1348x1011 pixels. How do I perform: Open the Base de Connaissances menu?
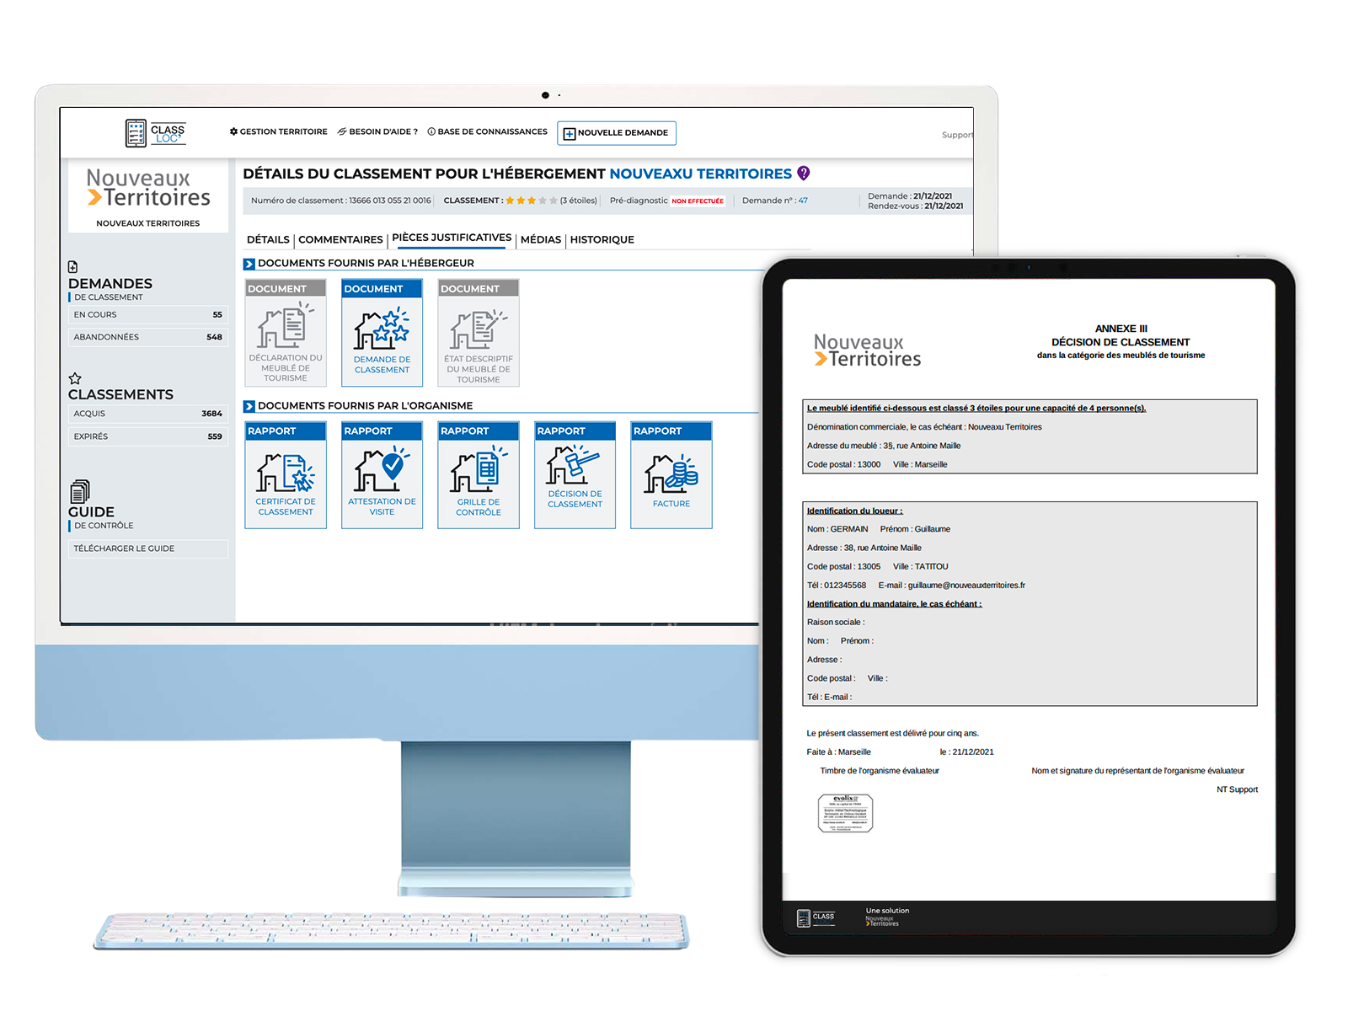[x=488, y=132]
